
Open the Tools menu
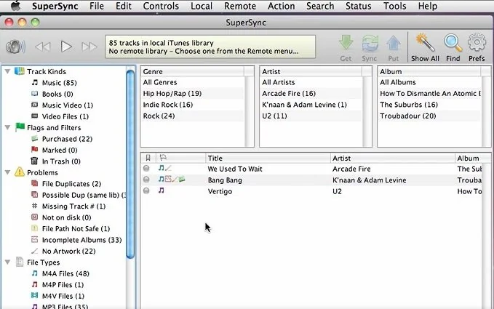(395, 6)
